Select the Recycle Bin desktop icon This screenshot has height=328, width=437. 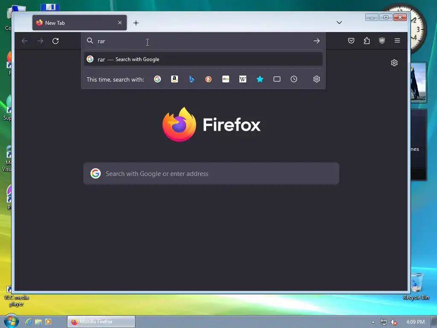click(x=416, y=286)
